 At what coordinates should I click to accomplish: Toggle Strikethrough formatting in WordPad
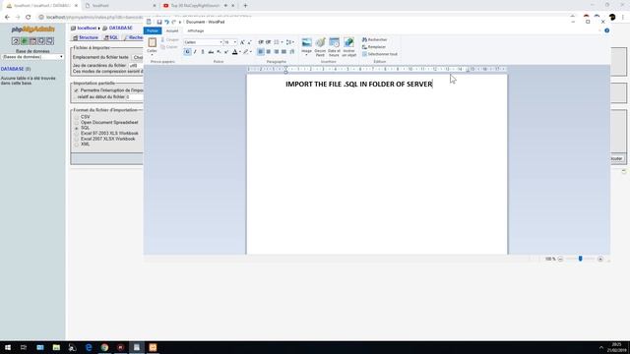tap(211, 52)
